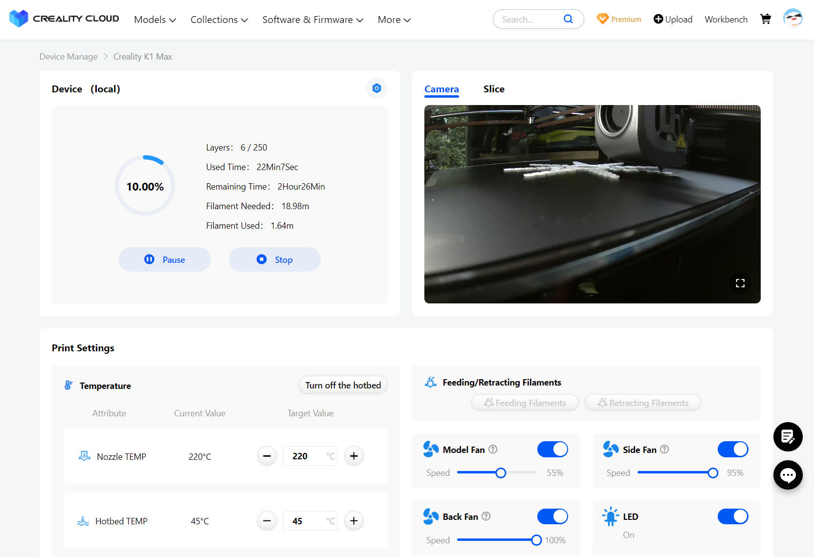814x557 pixels.
Task: Click the shopping cart icon
Action: [765, 19]
